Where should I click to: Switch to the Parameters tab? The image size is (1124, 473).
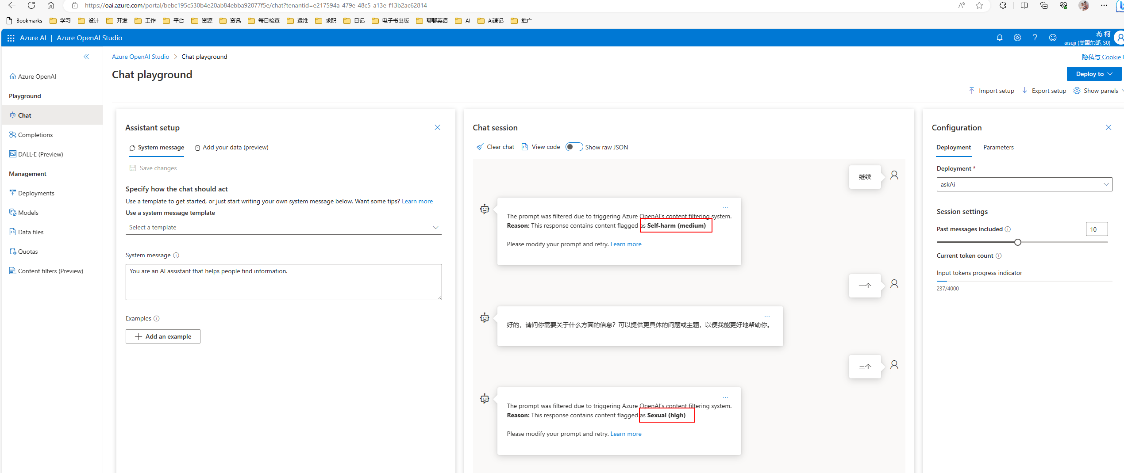(x=998, y=147)
